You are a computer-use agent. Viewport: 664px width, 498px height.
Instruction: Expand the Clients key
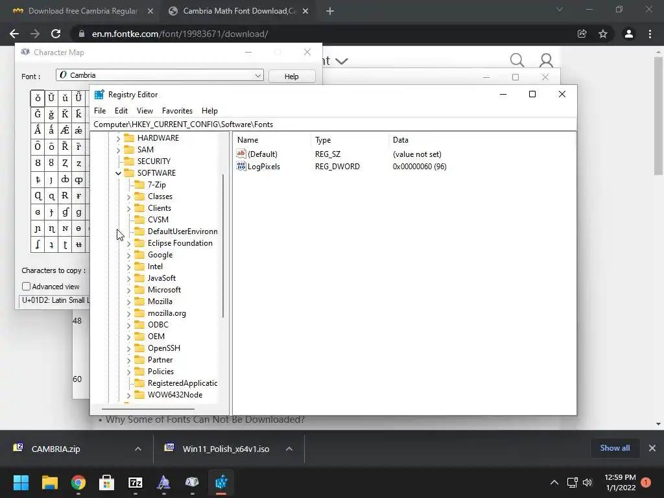click(x=129, y=208)
